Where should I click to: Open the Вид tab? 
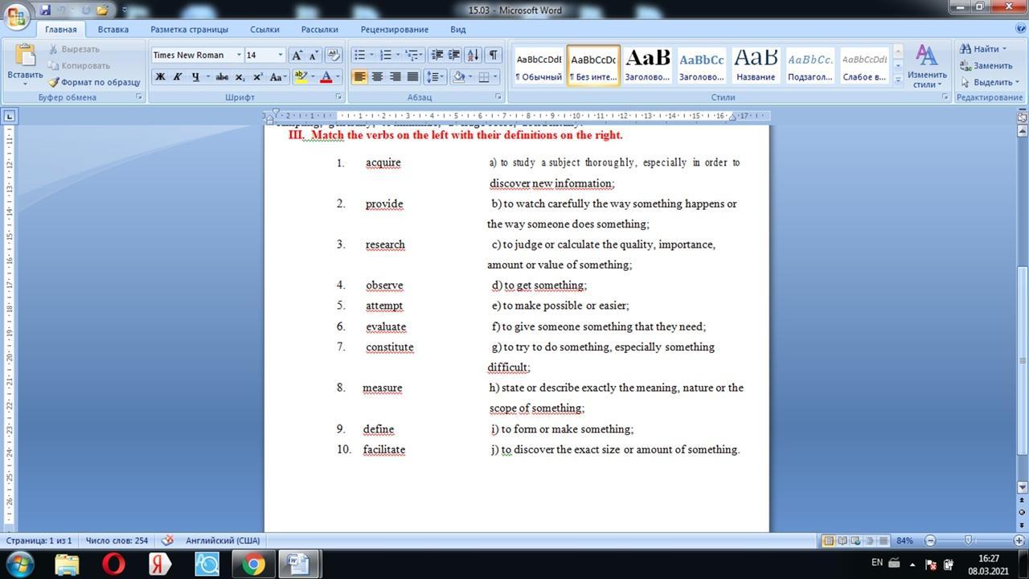click(458, 30)
